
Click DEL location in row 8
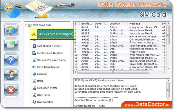(x=112, y=49)
